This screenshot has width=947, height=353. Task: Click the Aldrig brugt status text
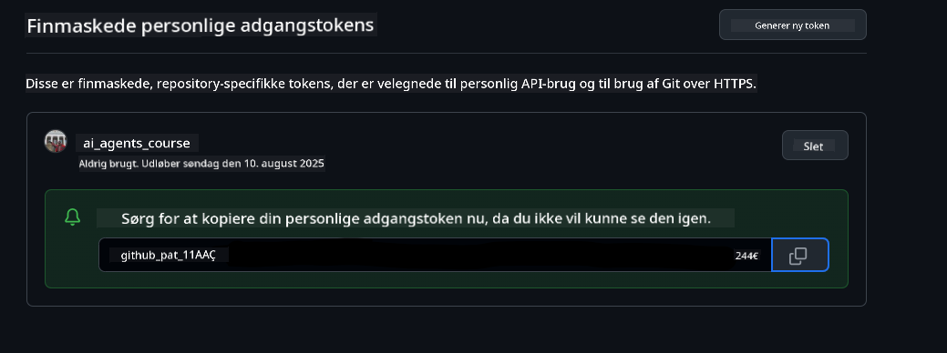[x=105, y=163]
